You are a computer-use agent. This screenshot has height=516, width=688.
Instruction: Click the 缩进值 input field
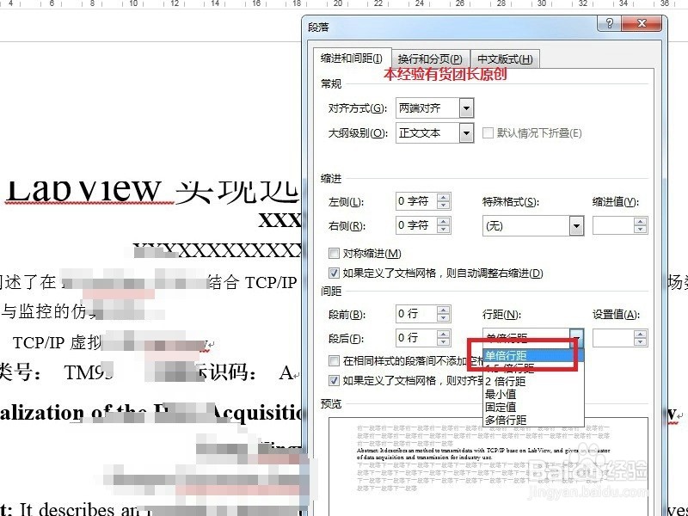(x=613, y=226)
